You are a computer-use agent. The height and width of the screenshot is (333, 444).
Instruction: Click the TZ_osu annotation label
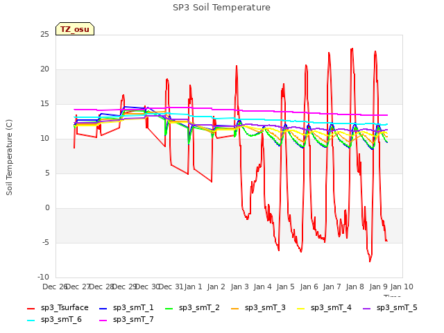[75, 29]
